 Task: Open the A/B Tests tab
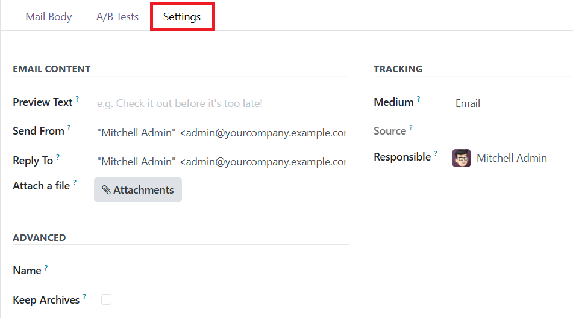pyautogui.click(x=117, y=17)
